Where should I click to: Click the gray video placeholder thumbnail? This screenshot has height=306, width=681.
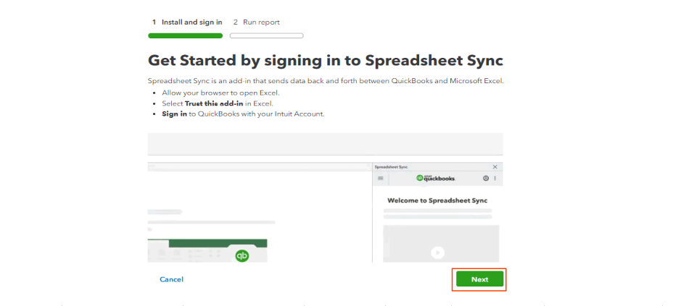point(441,244)
